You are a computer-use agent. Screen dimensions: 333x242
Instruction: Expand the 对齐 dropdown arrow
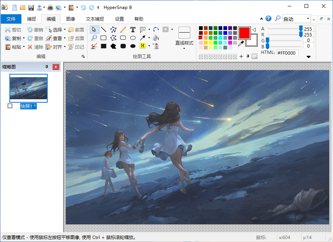coord(65,47)
